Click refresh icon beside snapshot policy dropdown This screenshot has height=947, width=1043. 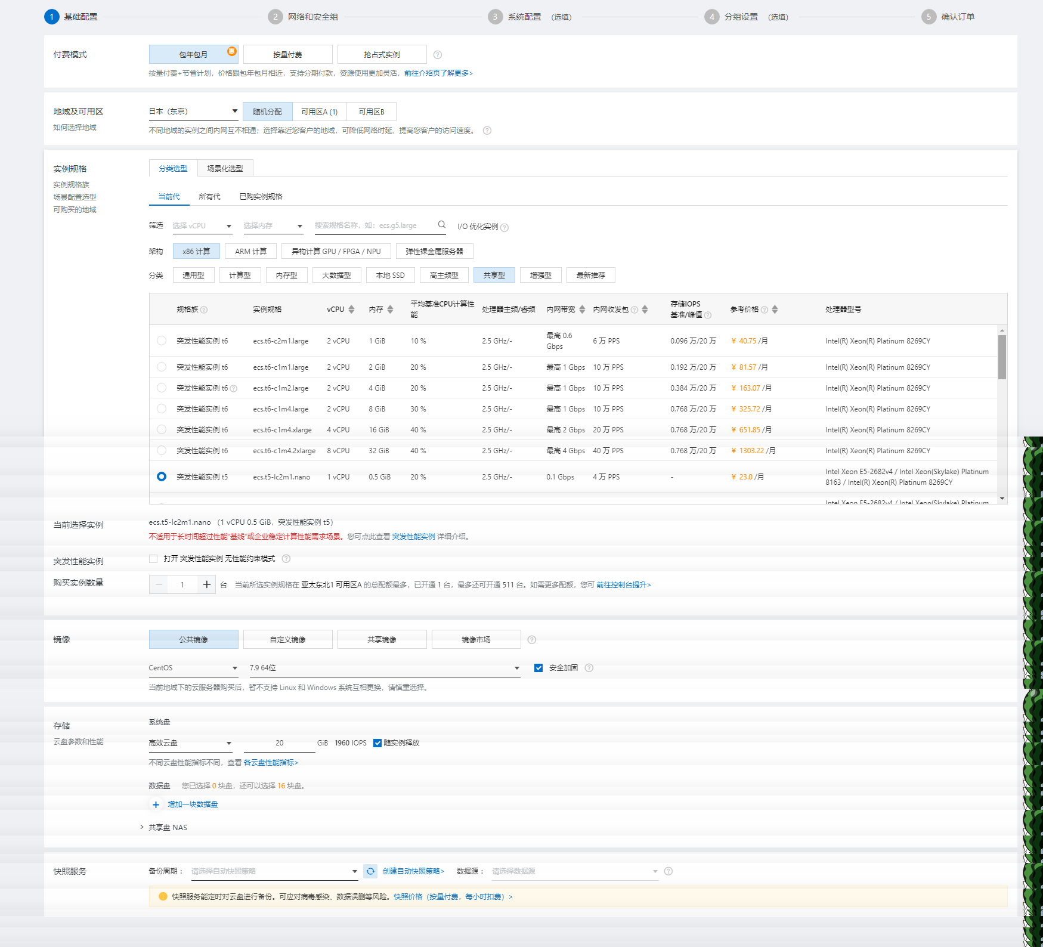point(370,871)
